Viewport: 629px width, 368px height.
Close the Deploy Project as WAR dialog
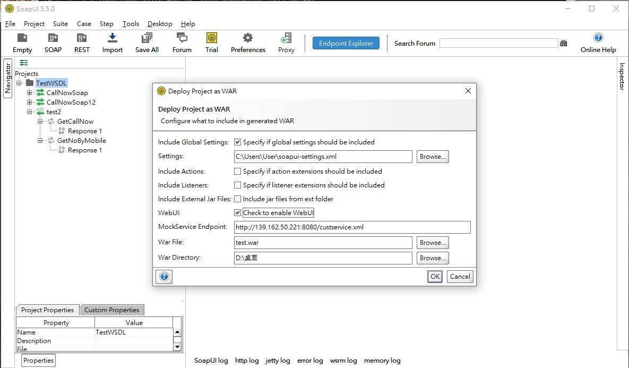(468, 91)
